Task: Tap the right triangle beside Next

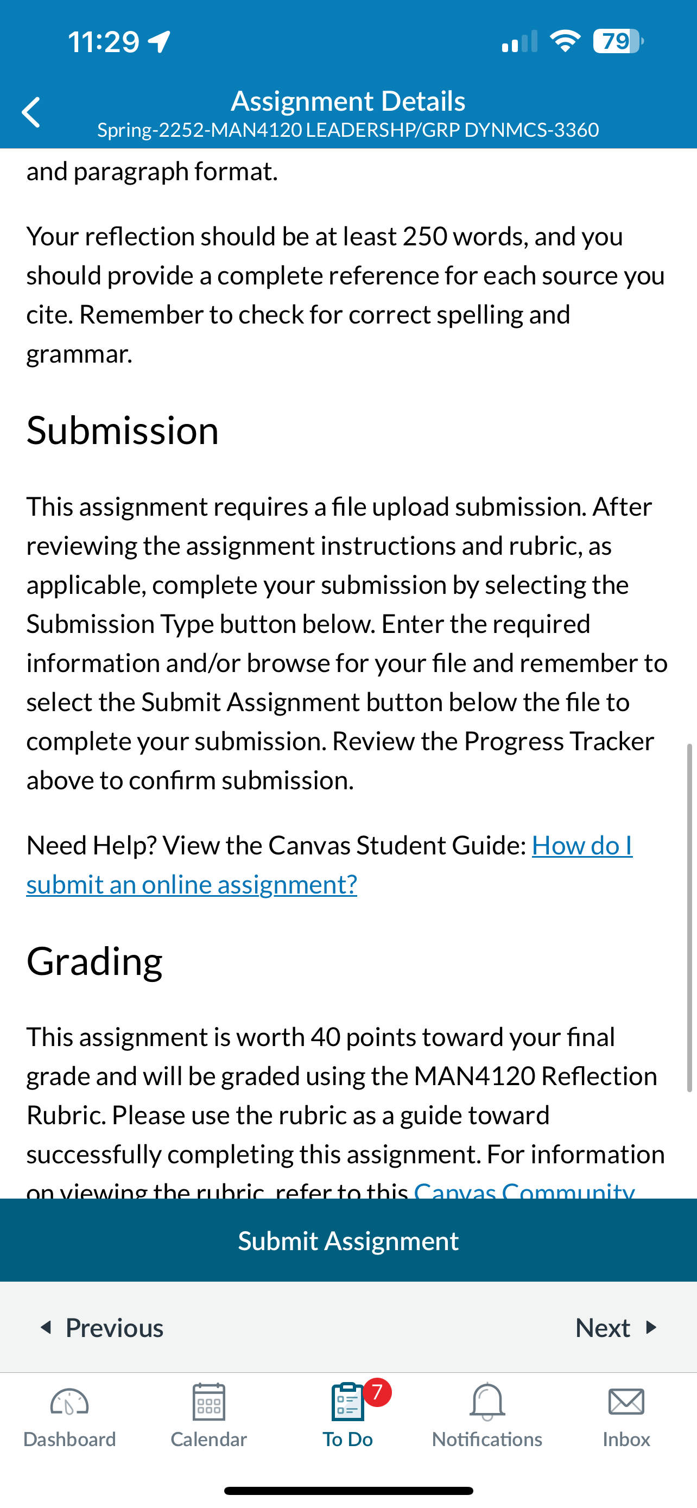Action: 651,1327
